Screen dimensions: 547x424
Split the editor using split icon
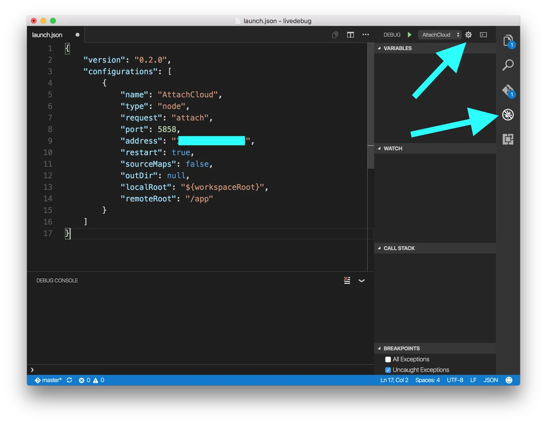350,35
